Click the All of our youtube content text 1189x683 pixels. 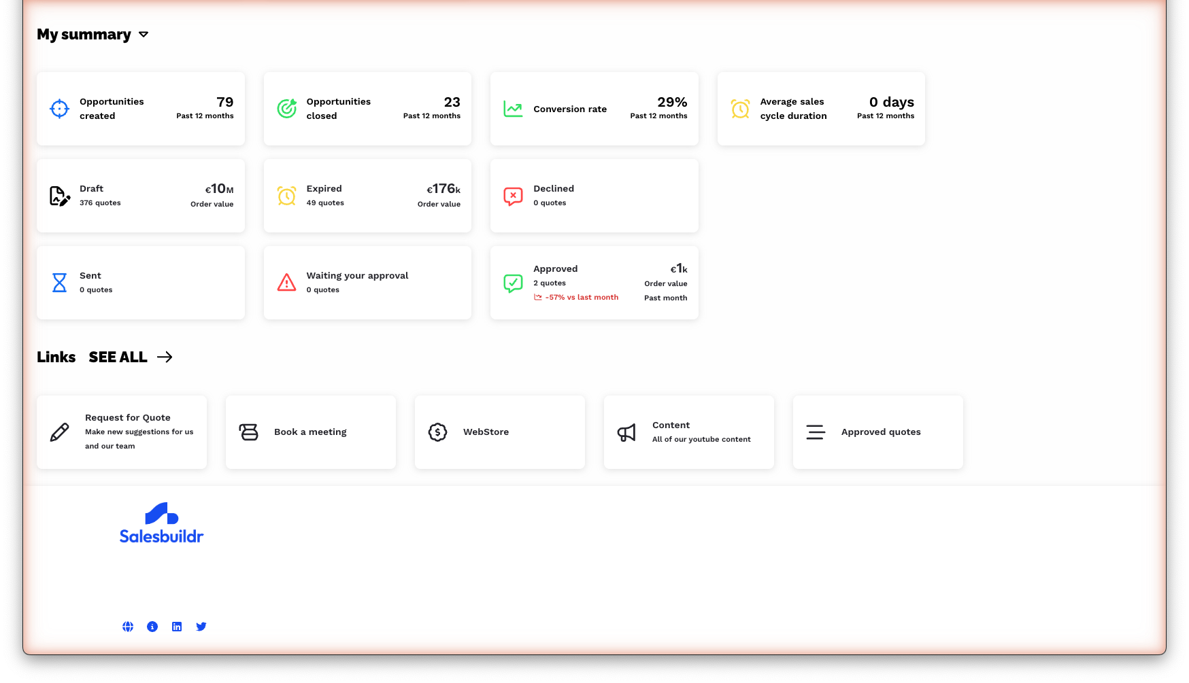(701, 440)
